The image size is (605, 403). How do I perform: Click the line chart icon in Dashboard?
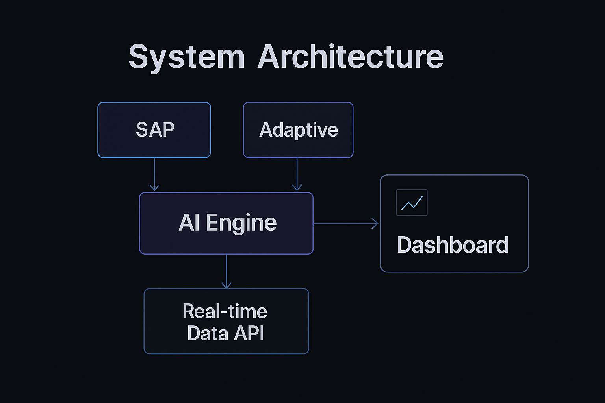coord(412,203)
